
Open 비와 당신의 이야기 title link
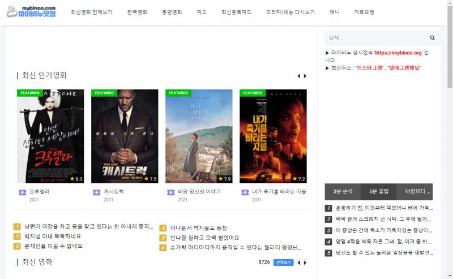[199, 191]
